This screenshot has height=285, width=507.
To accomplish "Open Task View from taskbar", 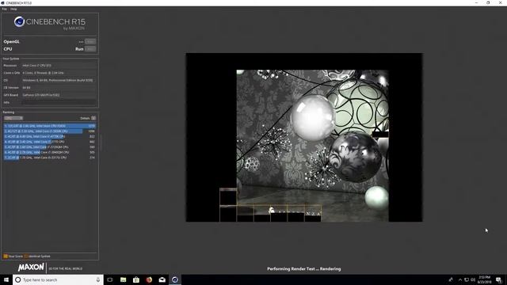I will (x=110, y=279).
